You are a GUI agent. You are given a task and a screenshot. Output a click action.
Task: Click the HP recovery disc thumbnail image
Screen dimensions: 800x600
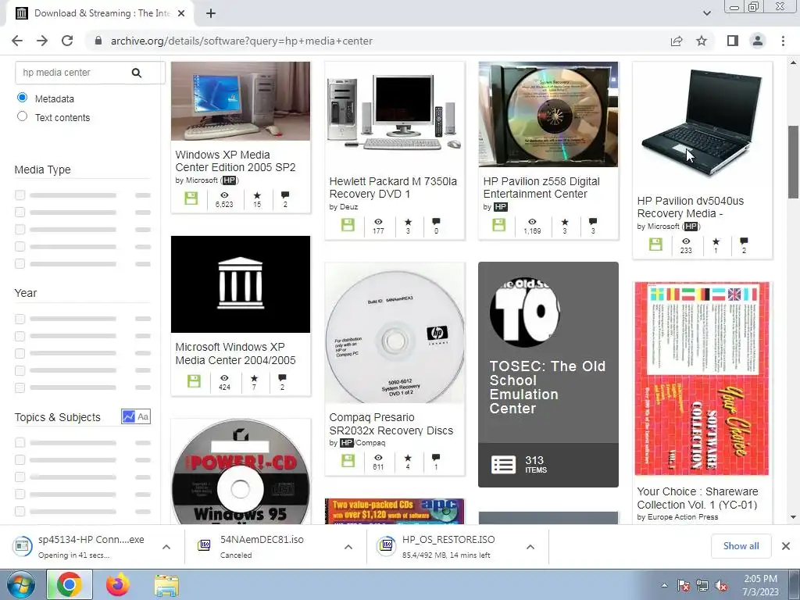[x=548, y=114]
